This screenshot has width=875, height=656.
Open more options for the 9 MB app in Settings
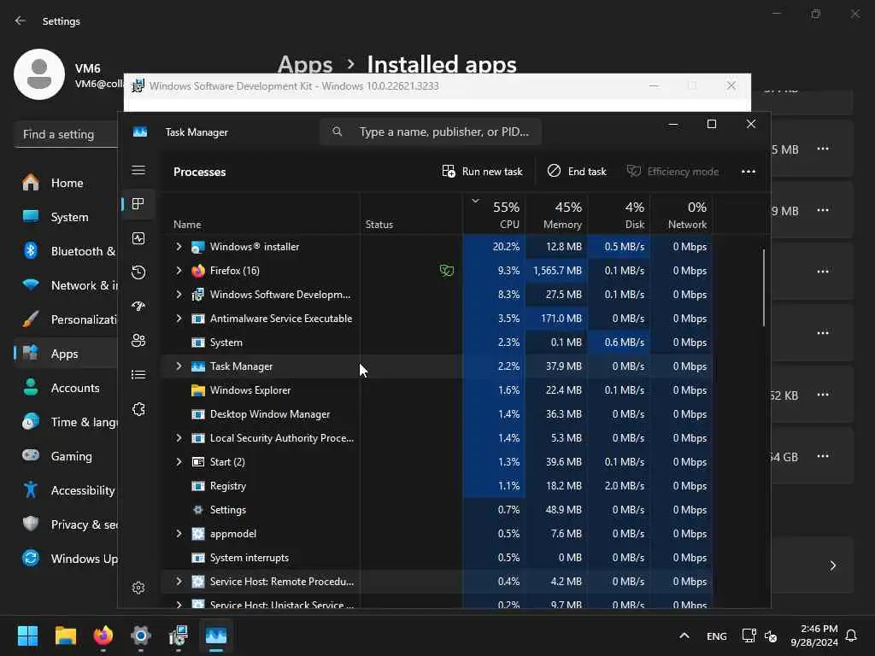click(823, 210)
